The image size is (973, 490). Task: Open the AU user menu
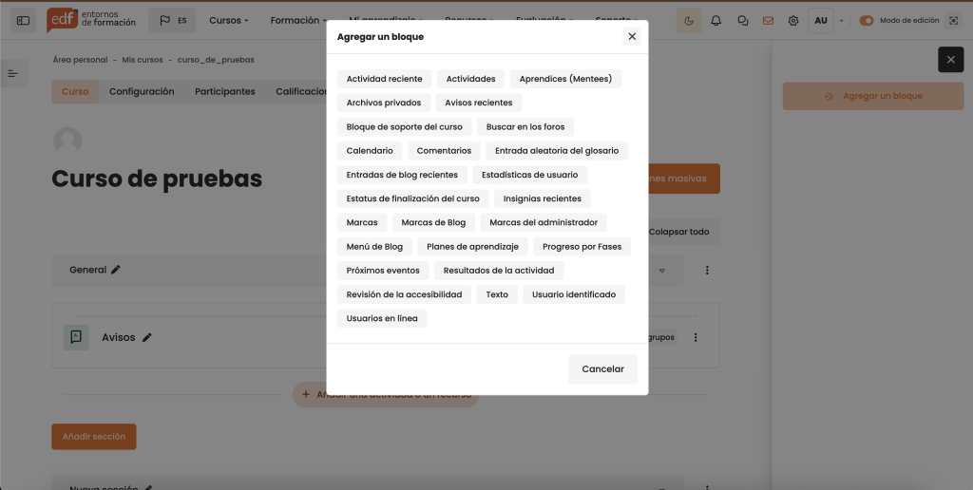[821, 21]
